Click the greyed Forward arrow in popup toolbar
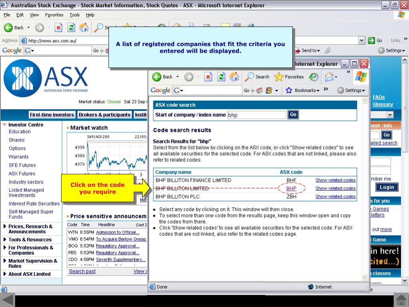The height and width of the screenshot is (307, 409). coord(189,77)
